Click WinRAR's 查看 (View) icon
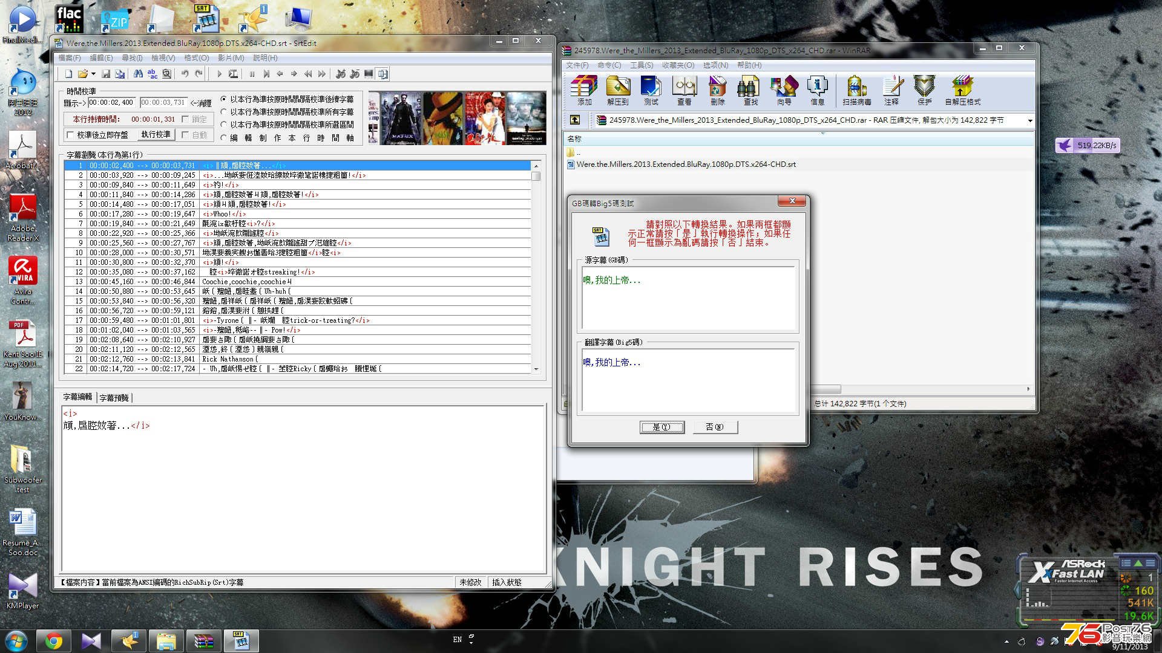Screen dimensions: 1162x653 (x=684, y=91)
